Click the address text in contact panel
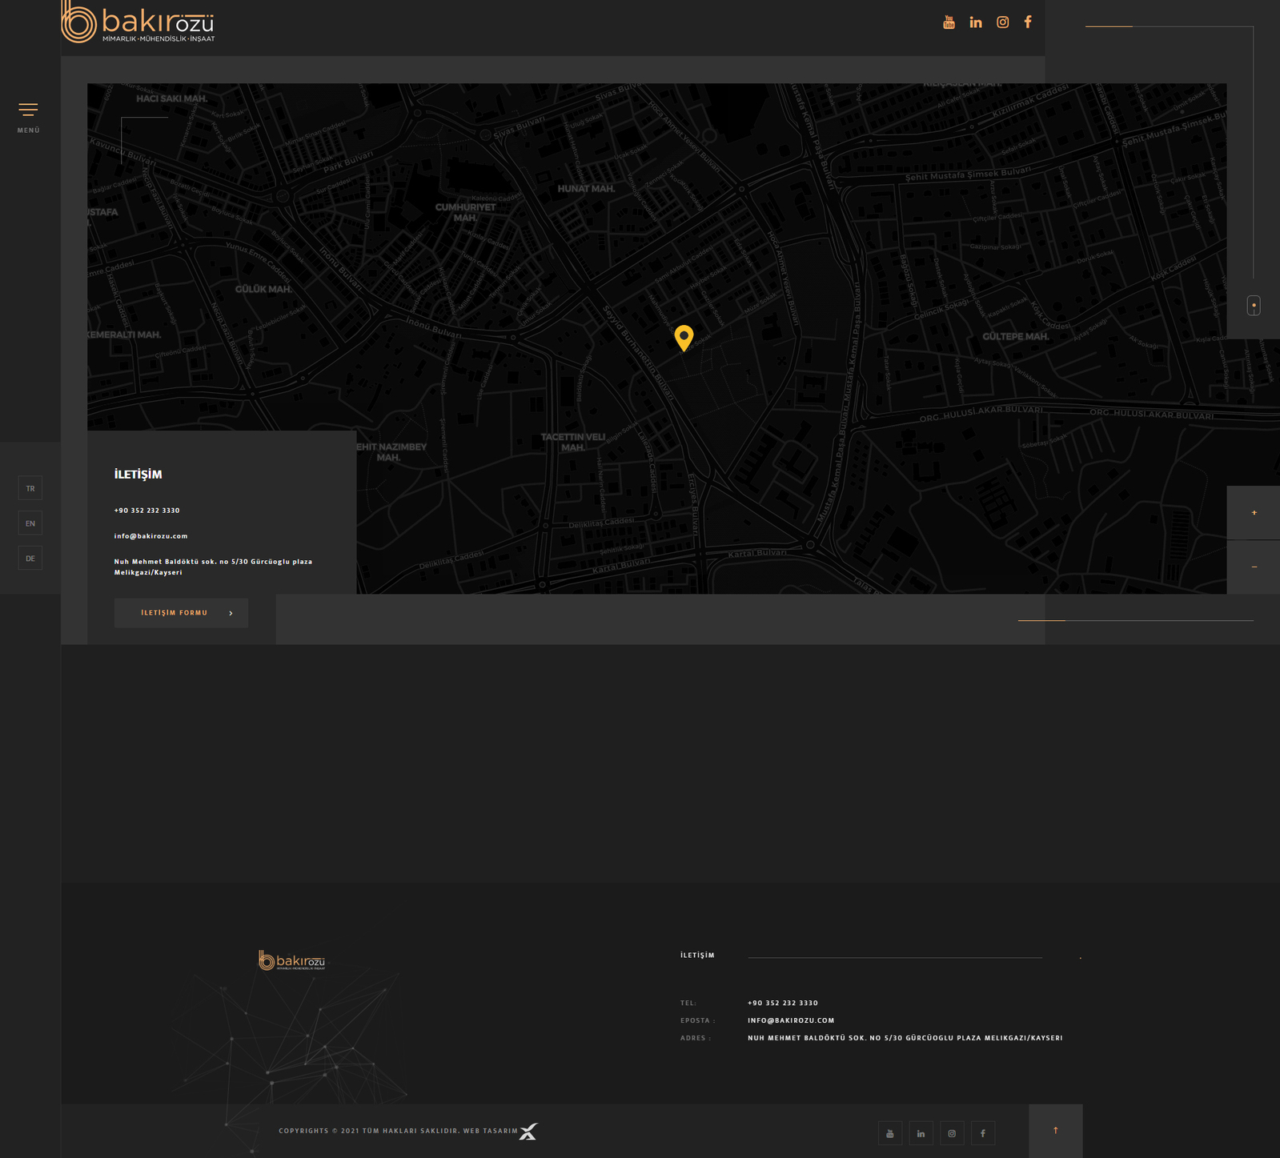This screenshot has height=1158, width=1280. click(213, 567)
